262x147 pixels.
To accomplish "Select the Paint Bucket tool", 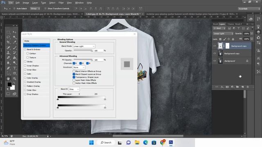I will [15, 58].
